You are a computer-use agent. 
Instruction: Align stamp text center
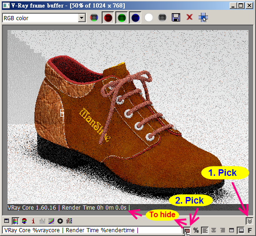click(x=214, y=230)
